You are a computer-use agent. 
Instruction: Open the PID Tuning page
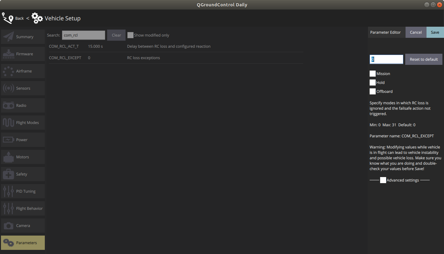[x=23, y=191]
